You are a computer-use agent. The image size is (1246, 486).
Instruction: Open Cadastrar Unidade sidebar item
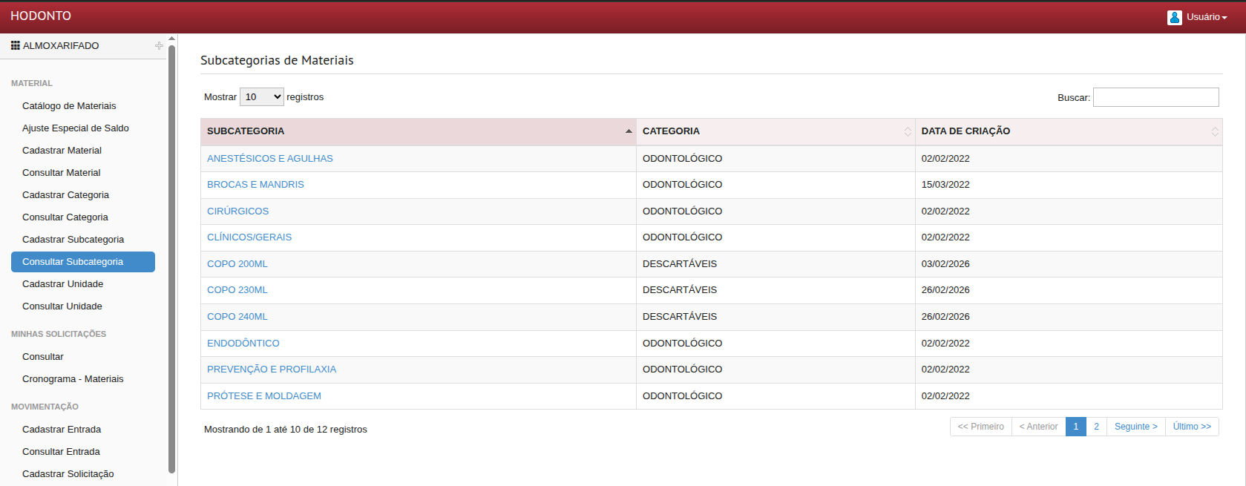point(62,284)
